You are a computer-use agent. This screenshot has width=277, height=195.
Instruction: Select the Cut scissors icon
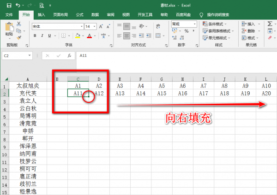point(19,23)
